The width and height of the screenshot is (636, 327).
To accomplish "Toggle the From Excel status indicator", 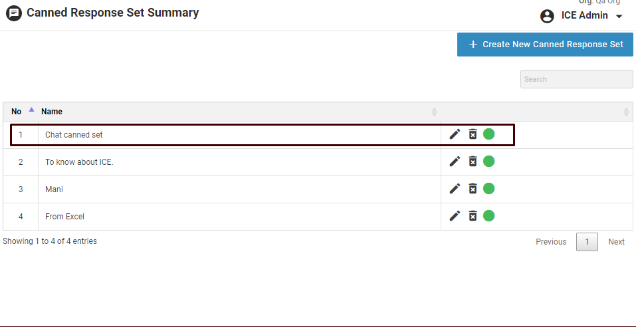I will click(x=489, y=216).
